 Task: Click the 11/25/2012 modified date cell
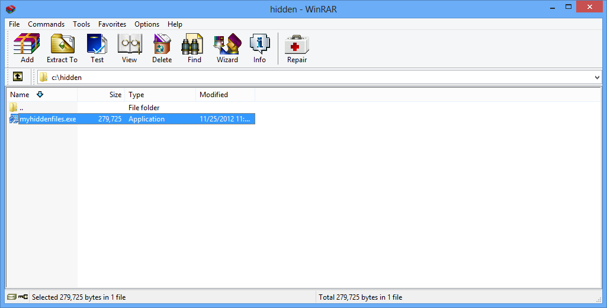(x=225, y=119)
